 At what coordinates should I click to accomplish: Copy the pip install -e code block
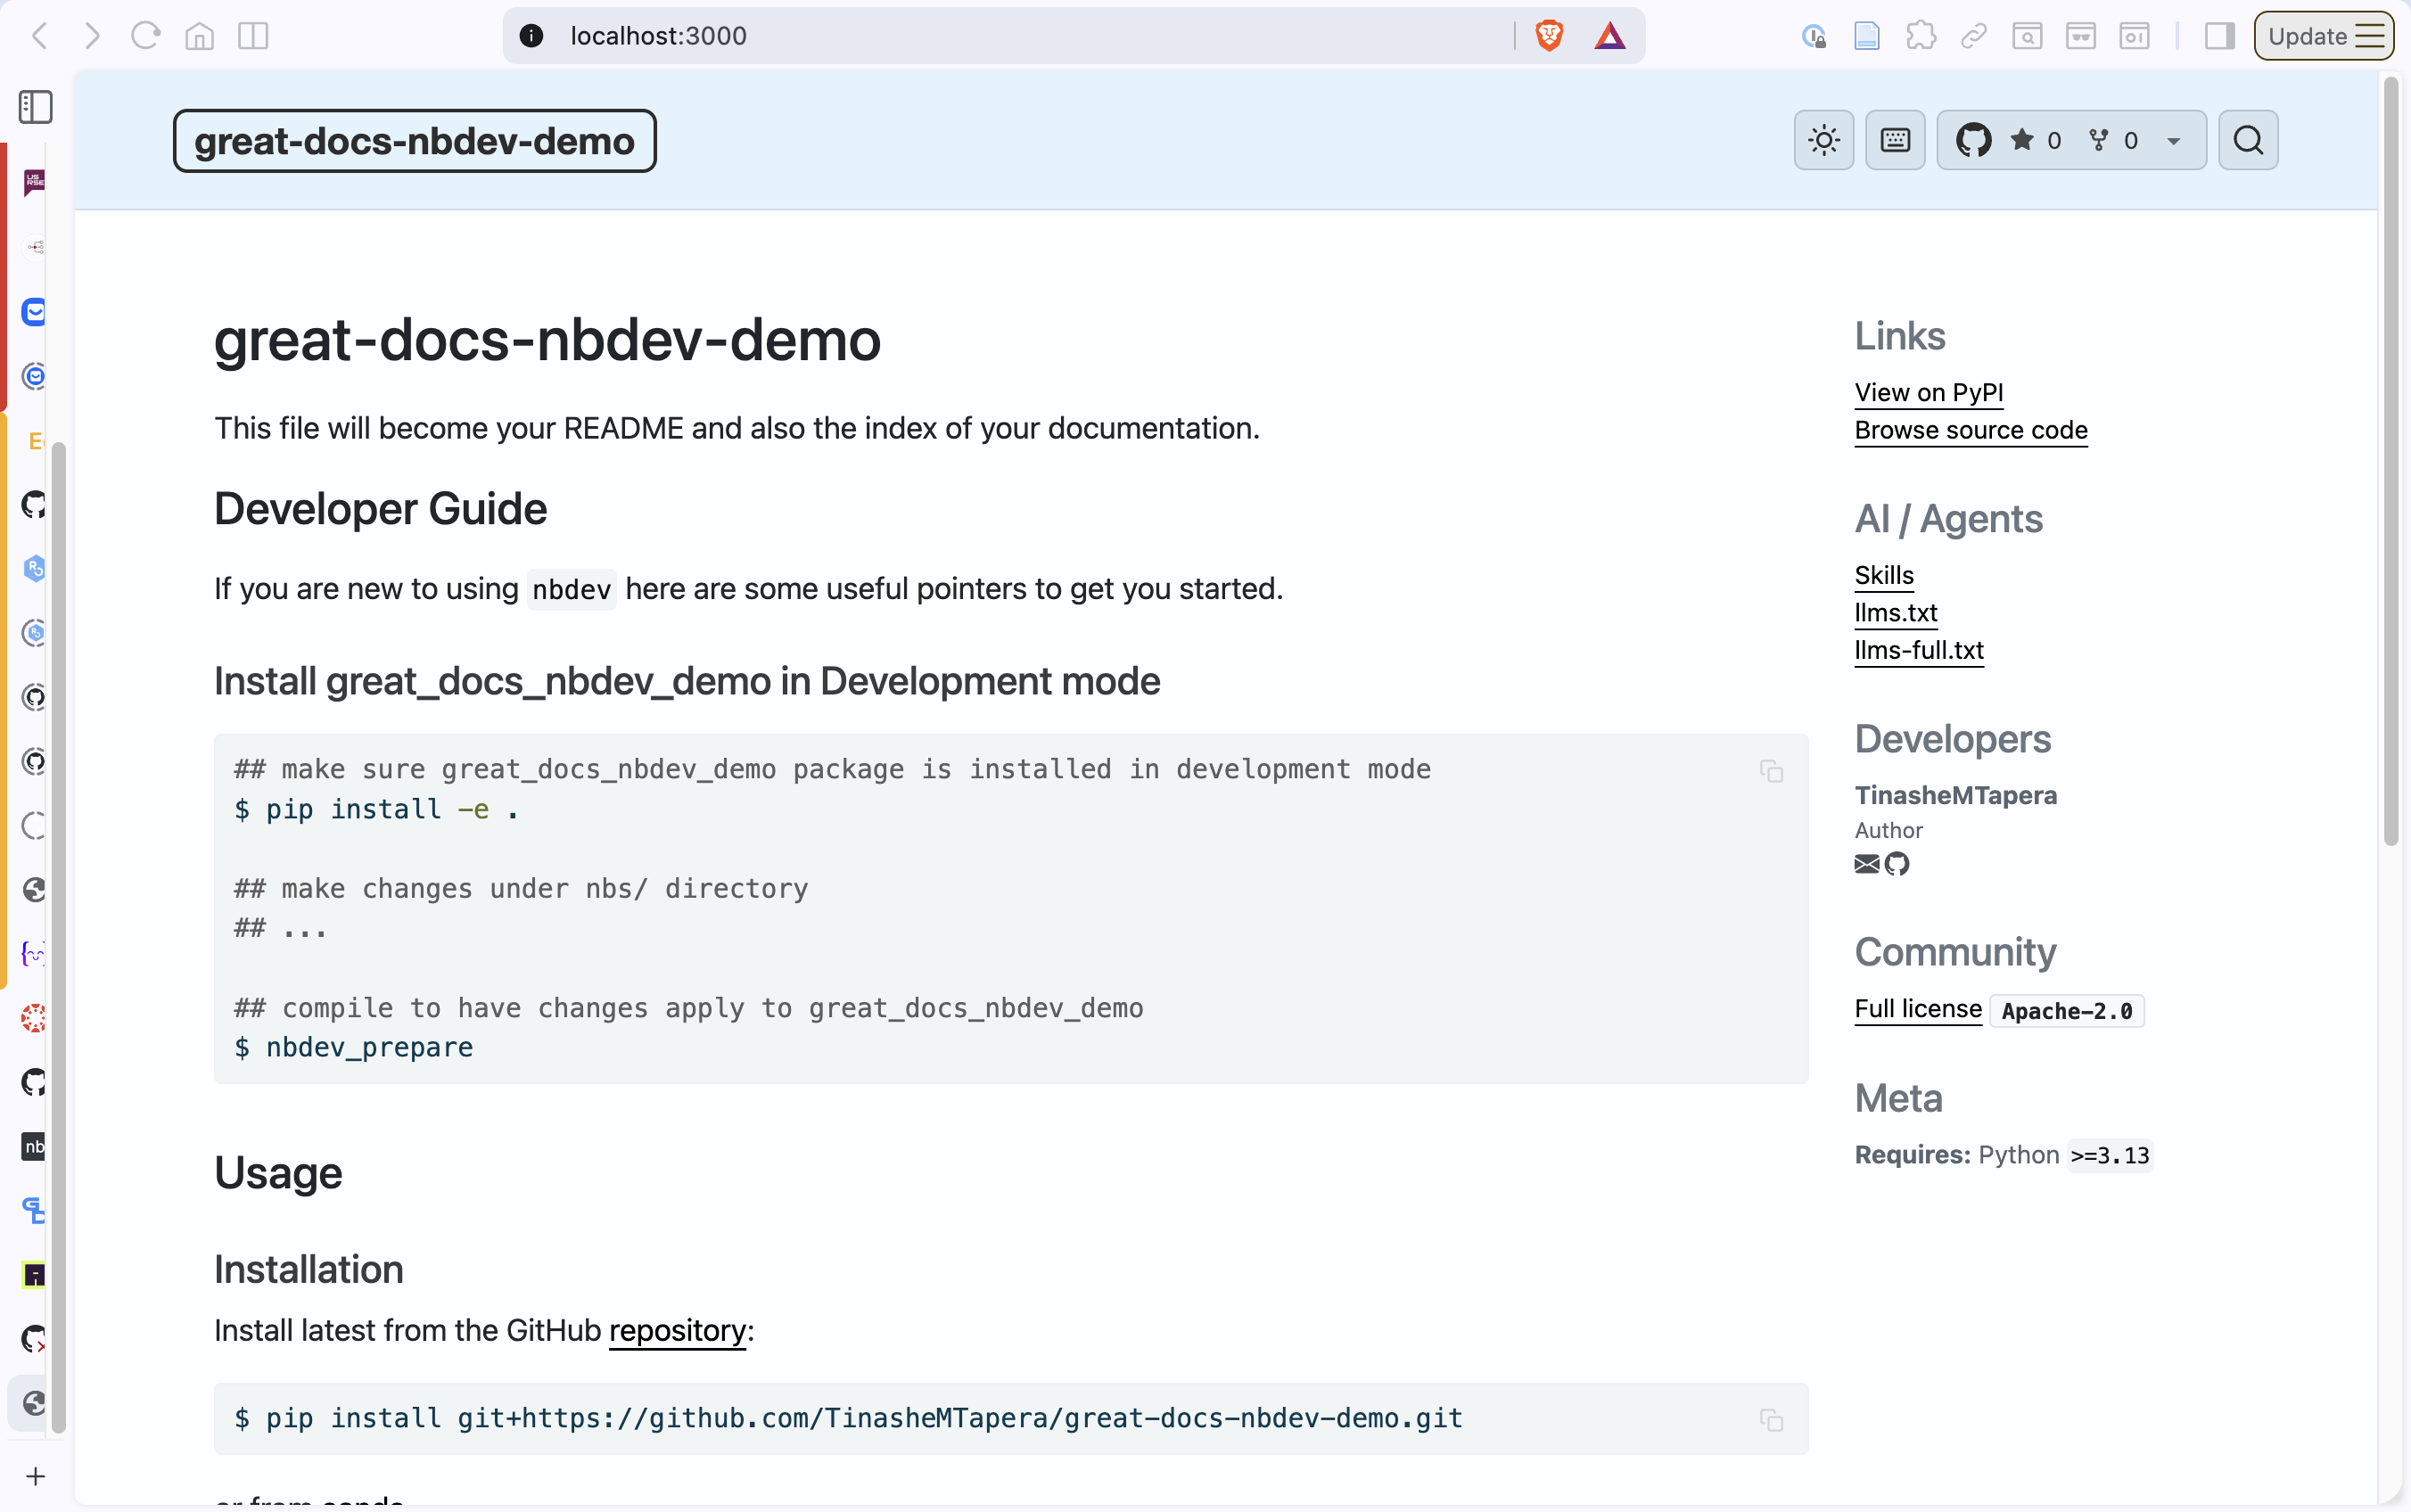[x=1771, y=771]
